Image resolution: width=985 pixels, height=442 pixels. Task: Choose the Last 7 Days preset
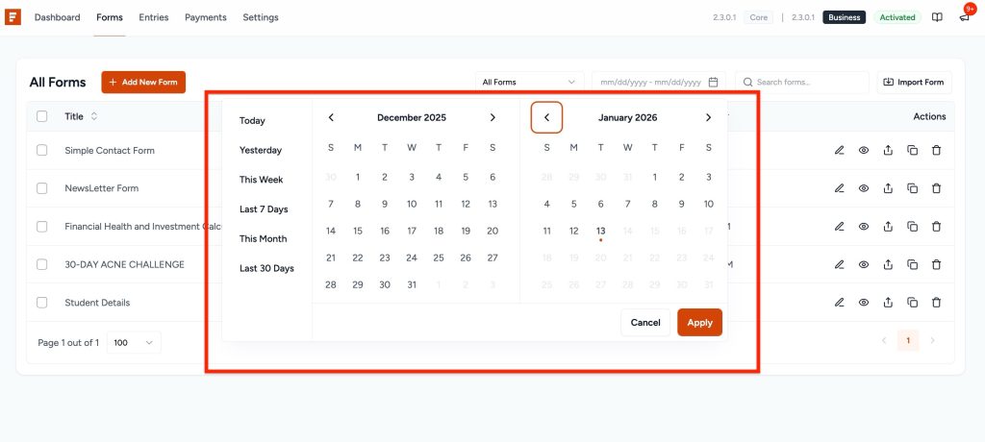pyautogui.click(x=264, y=209)
